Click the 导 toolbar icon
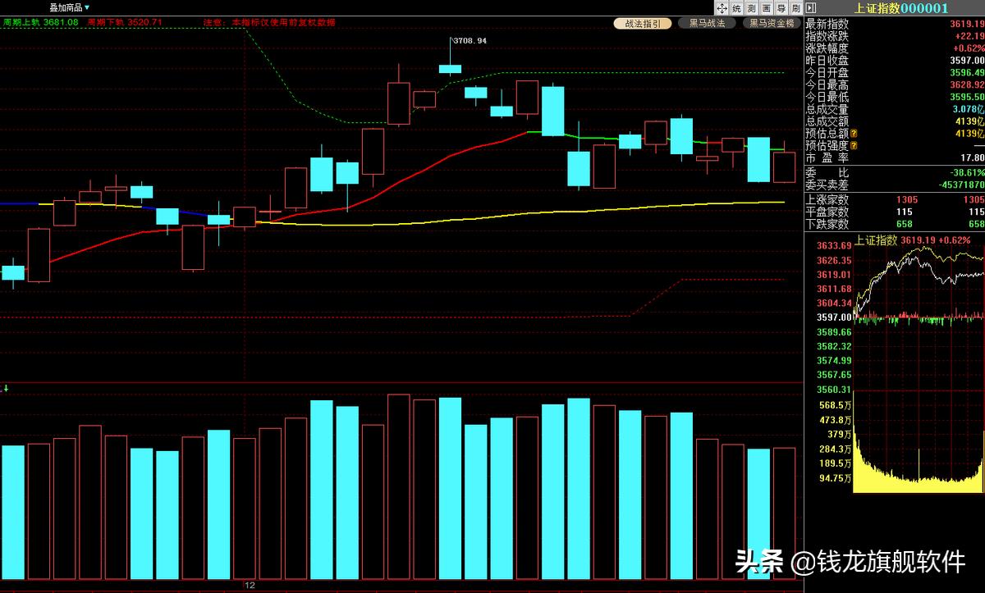This screenshot has height=593, width=985. (x=781, y=7)
